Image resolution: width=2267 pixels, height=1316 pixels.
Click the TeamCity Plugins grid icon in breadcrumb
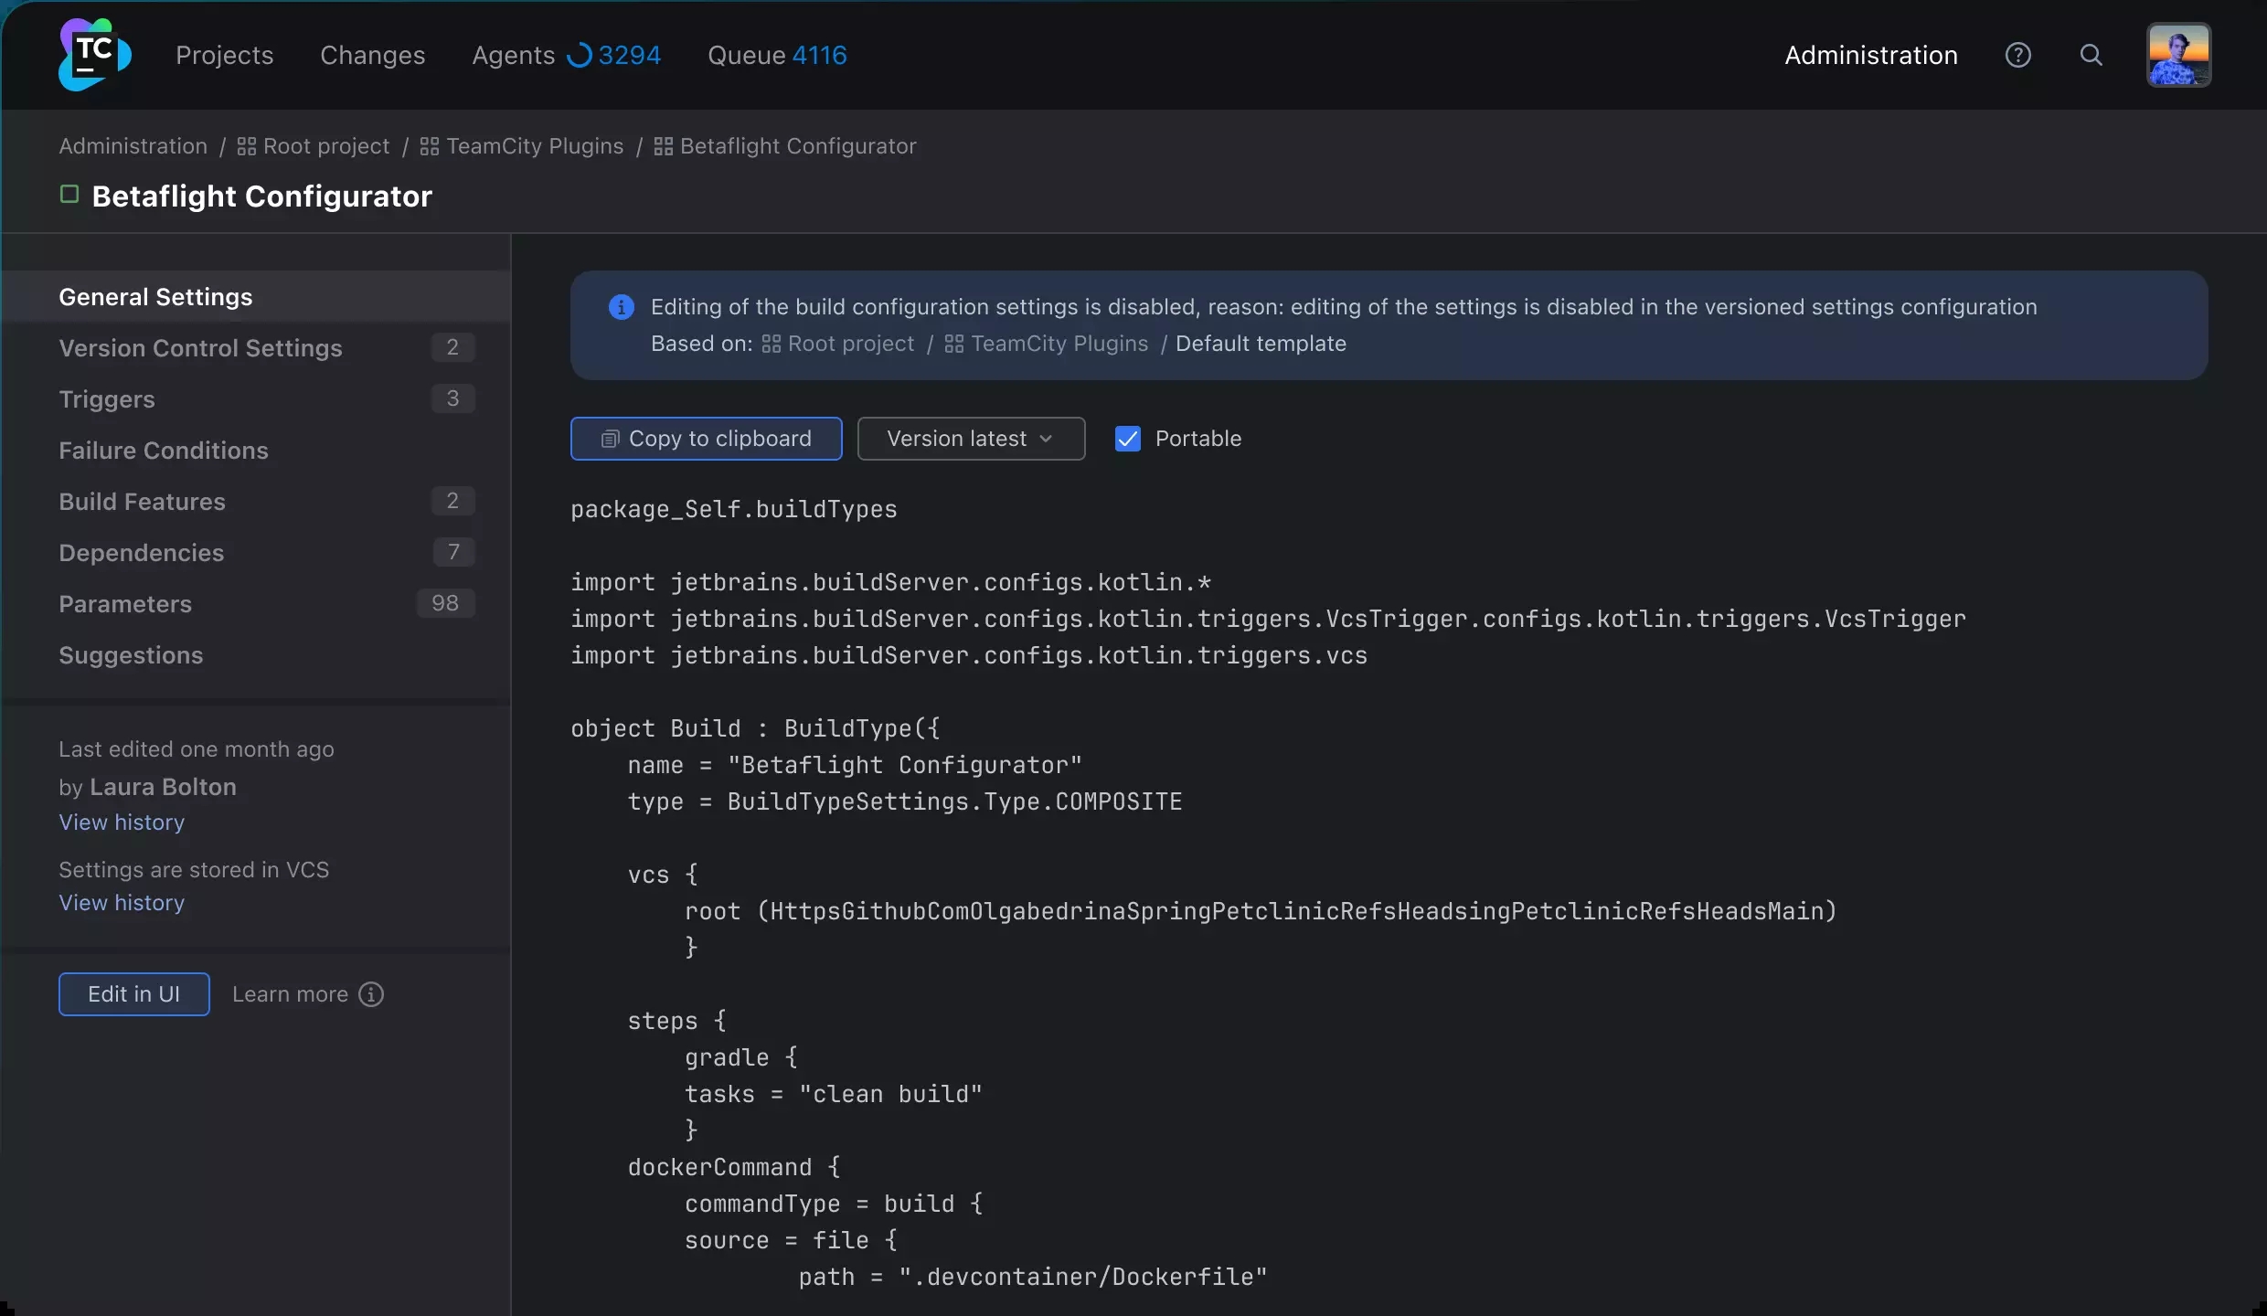428,146
